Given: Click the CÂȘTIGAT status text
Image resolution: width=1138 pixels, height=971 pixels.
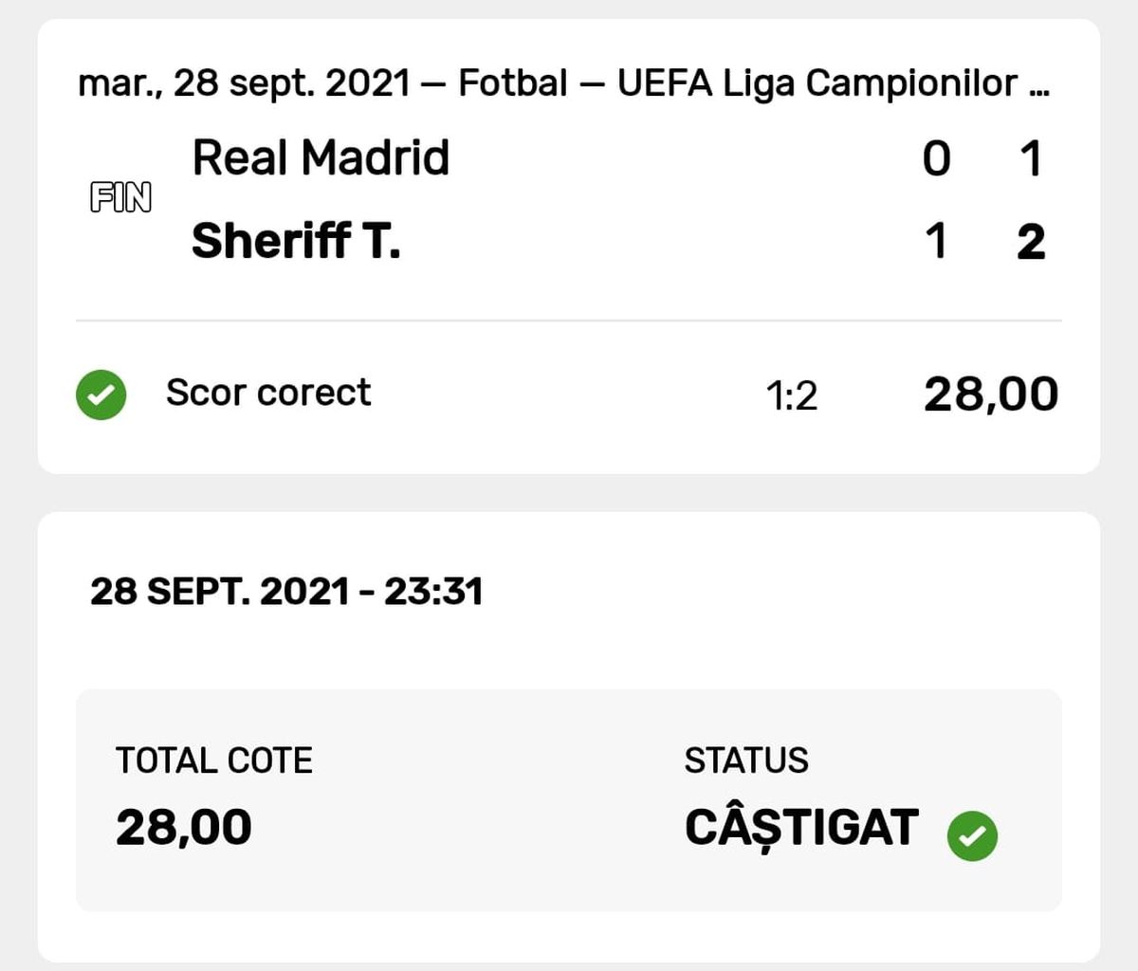Looking at the screenshot, I should tap(798, 827).
